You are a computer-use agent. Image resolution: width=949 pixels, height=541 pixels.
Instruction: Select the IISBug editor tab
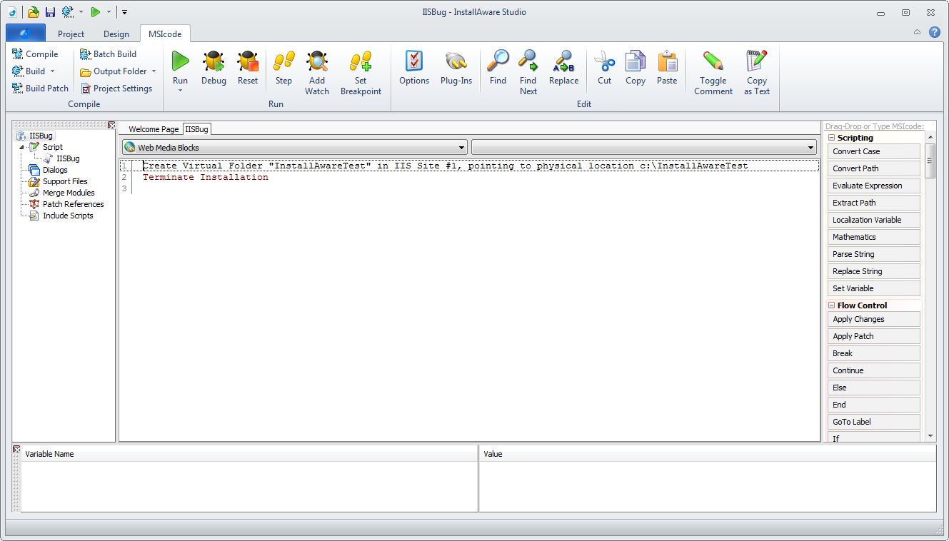(196, 129)
